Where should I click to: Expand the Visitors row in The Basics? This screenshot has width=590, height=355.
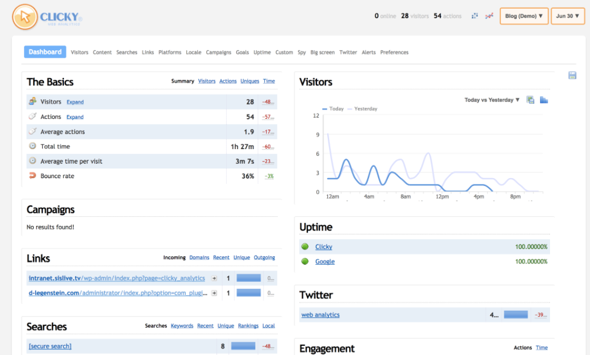point(75,102)
